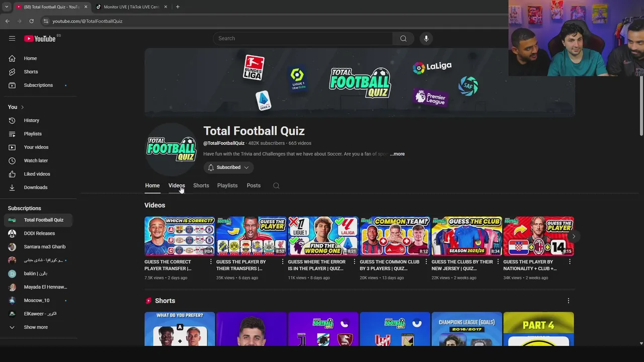
Task: Switch to the channel Home tab
Action: (x=152, y=186)
